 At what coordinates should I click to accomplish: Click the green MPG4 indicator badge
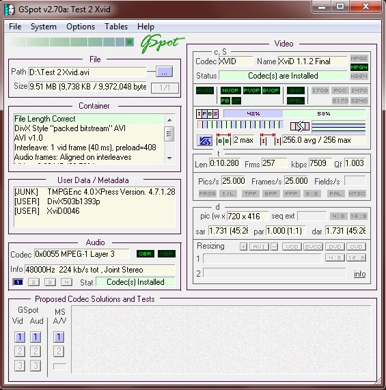pos(359,67)
